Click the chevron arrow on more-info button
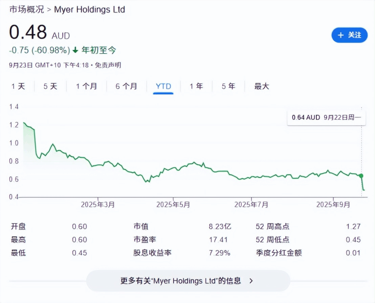This screenshot has height=303, width=375. click(251, 281)
